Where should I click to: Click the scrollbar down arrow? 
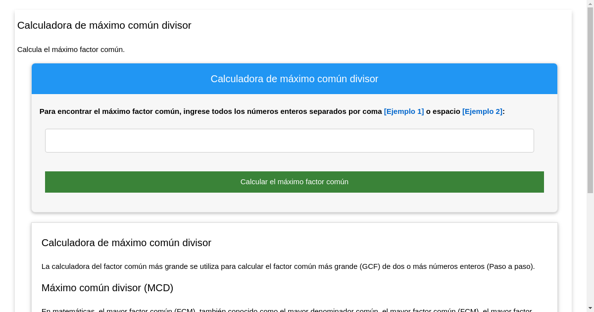pyautogui.click(x=590, y=308)
